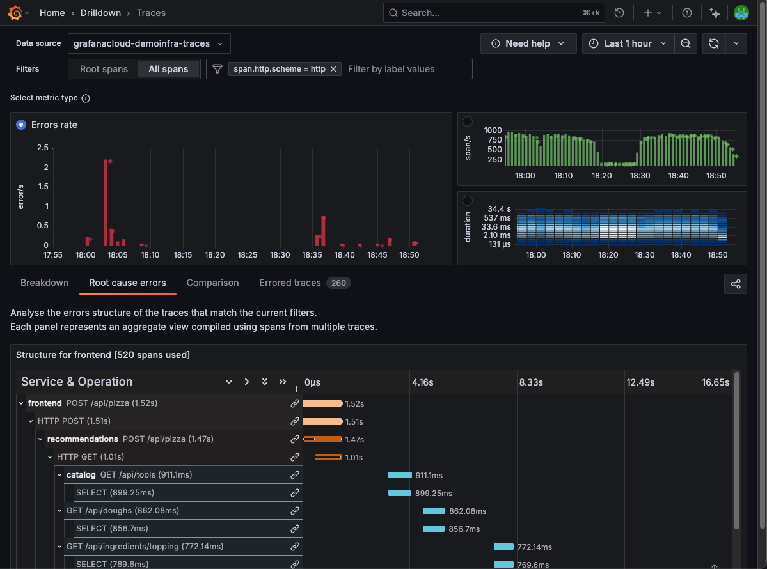This screenshot has width=767, height=569.
Task: Click the link icon on frontend POST /api/pizza row
Action: (x=294, y=403)
